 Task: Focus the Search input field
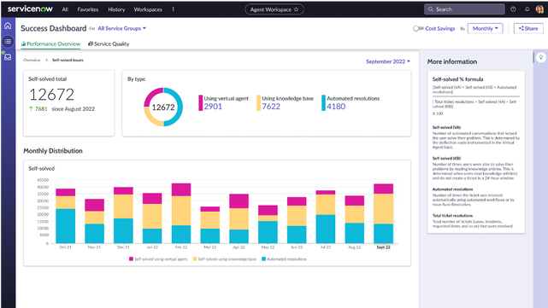pyautogui.click(x=464, y=9)
